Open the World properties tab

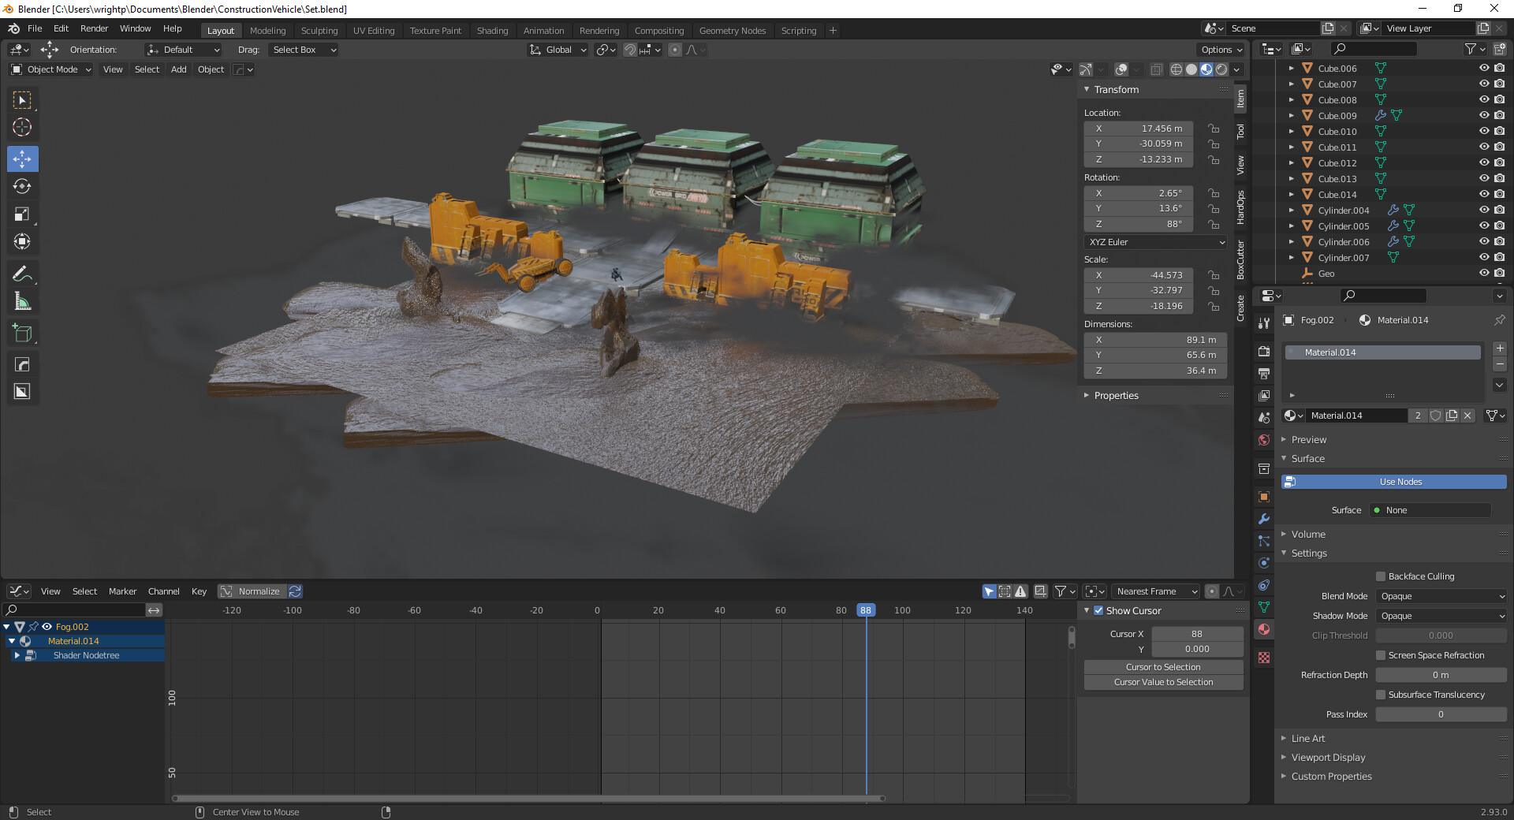pos(1264,440)
